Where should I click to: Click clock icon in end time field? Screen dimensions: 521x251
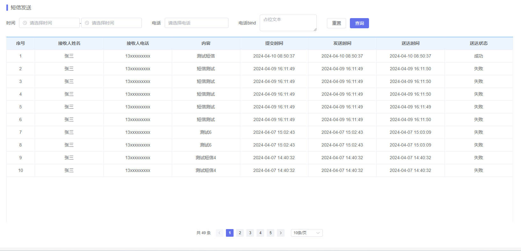(x=87, y=23)
